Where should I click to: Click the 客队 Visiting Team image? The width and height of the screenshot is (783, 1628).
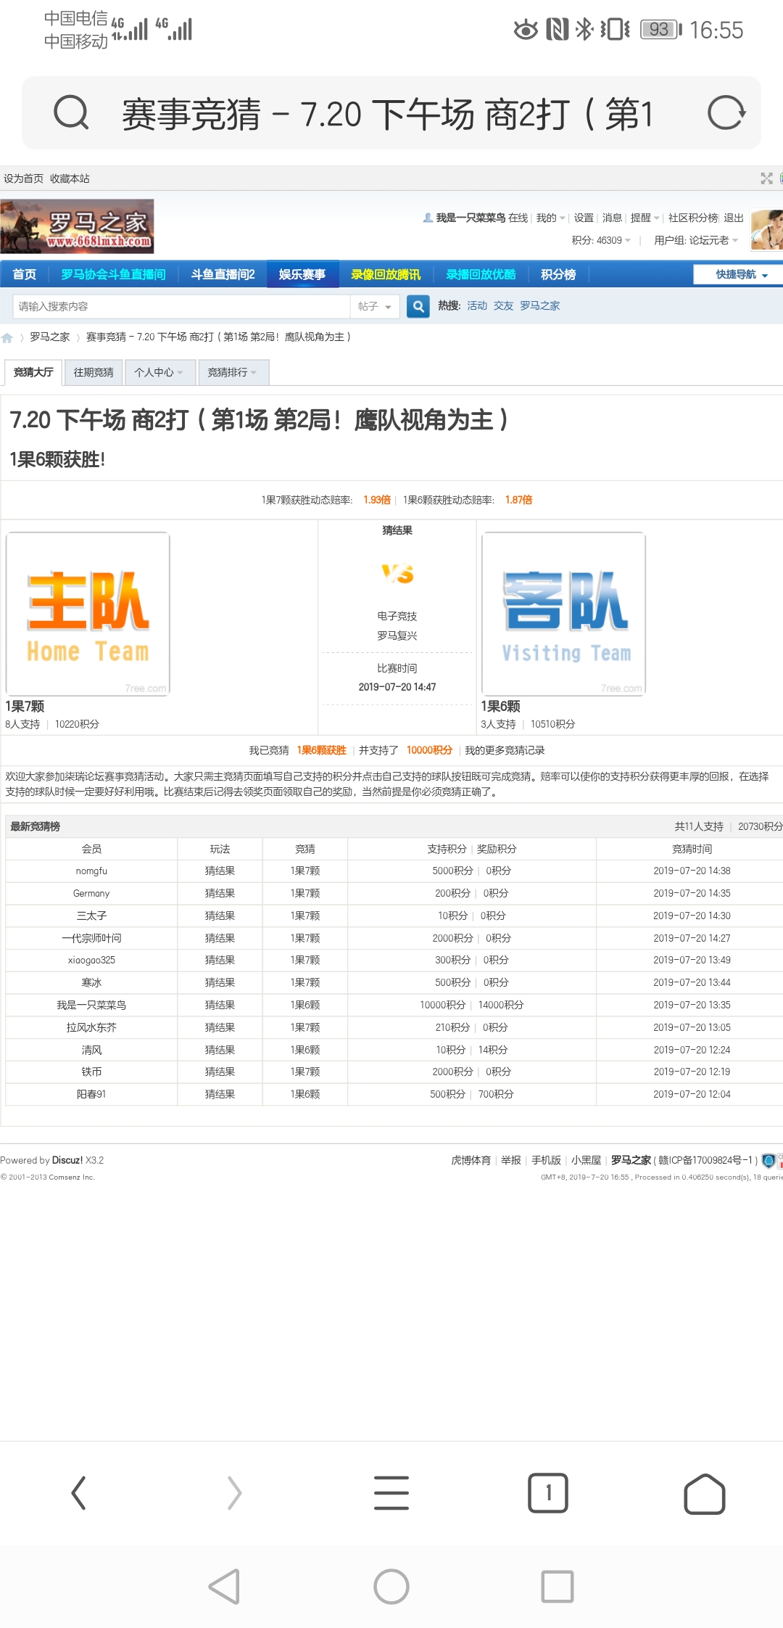click(563, 614)
